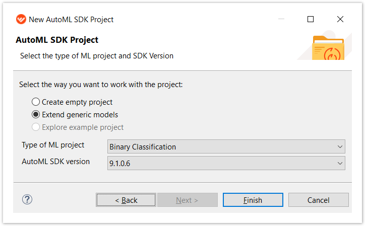365x226 pixels.
Task: Open help via the question mark icon
Action: 27,199
